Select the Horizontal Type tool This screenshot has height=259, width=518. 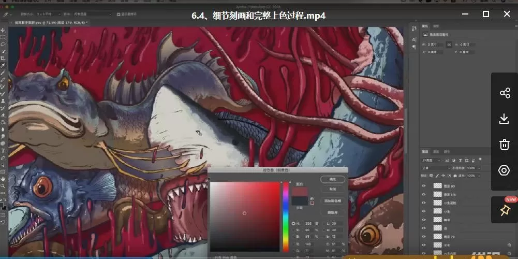tap(3, 151)
